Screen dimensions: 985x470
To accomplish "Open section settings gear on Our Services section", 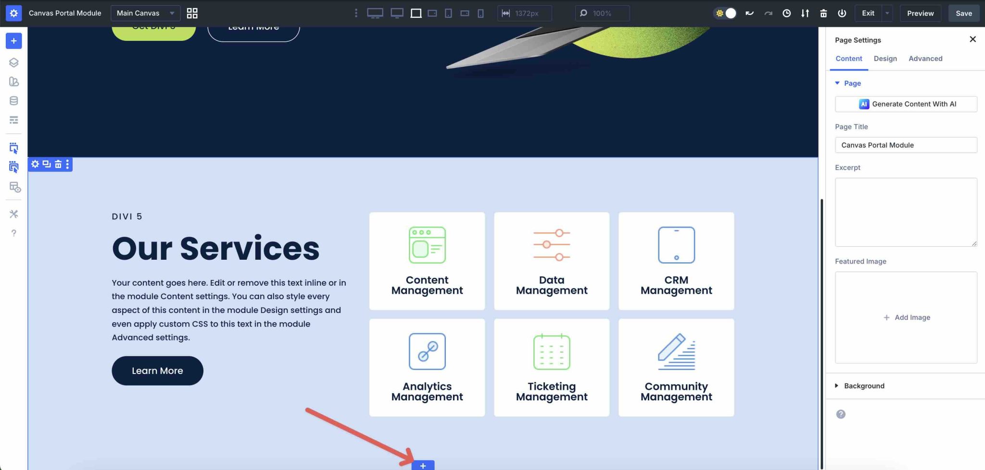I will pos(35,164).
